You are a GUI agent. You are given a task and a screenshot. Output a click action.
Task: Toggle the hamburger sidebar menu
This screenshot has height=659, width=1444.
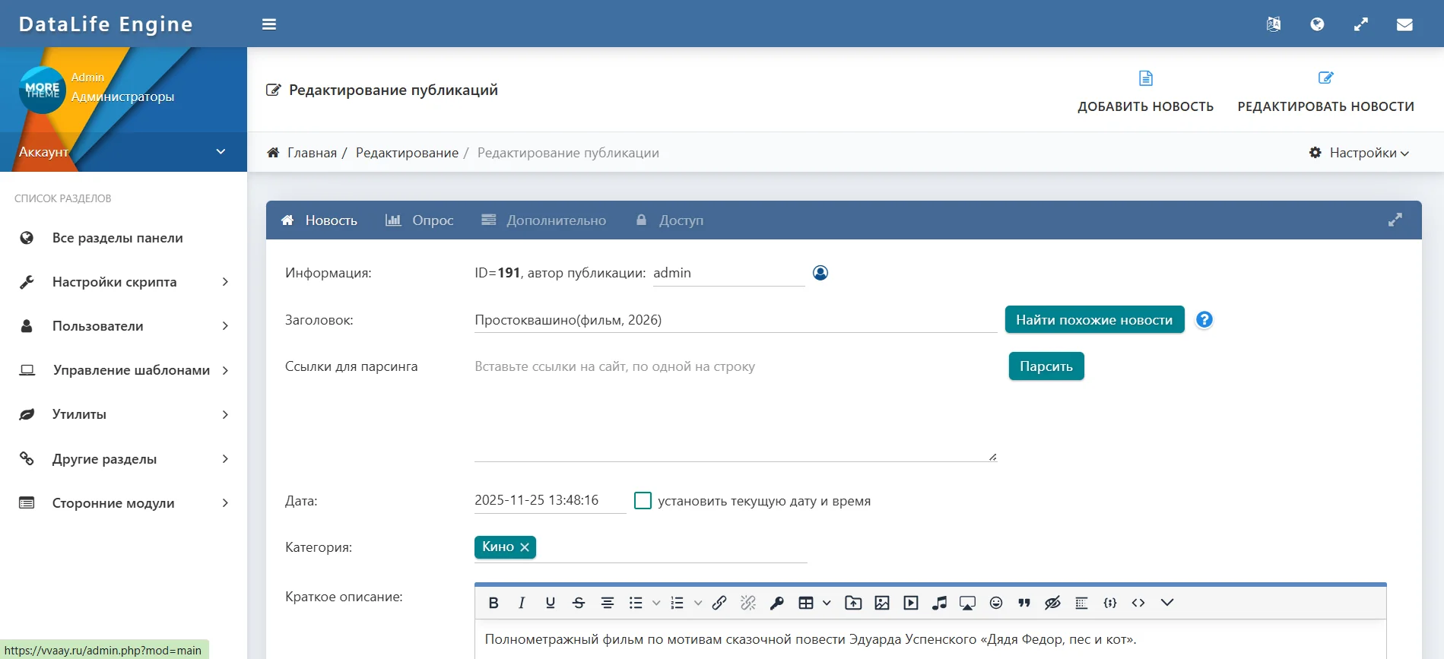pos(269,24)
